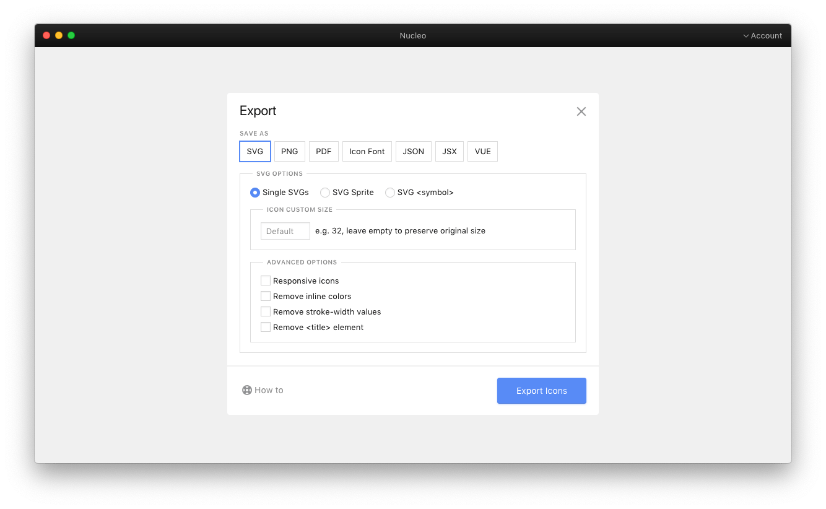Image resolution: width=826 pixels, height=509 pixels.
Task: Enable the Responsive icons checkbox
Action: point(266,281)
